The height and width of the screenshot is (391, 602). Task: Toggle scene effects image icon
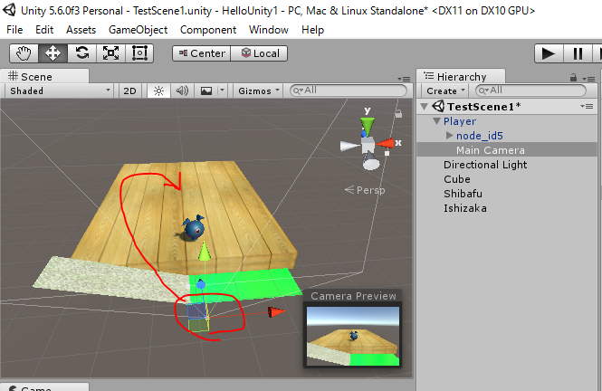coord(206,91)
